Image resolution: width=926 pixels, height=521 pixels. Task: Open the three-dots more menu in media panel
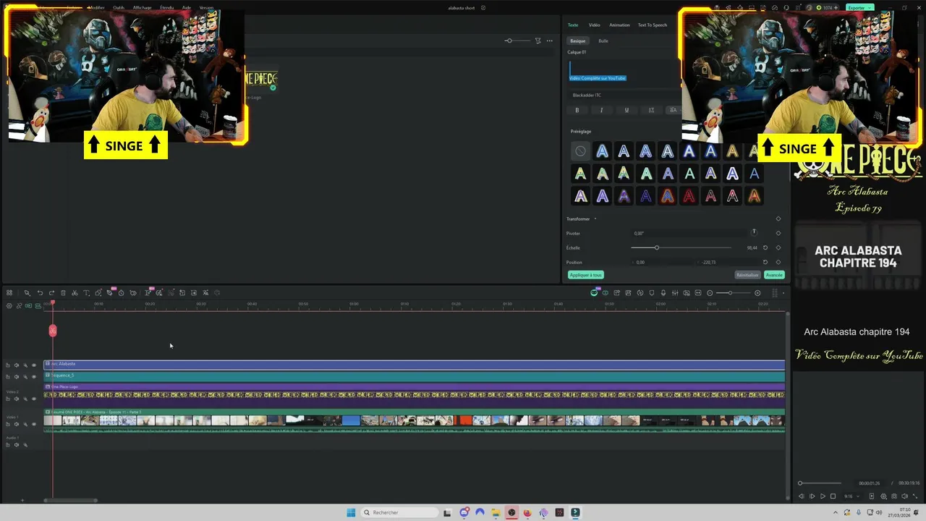pyautogui.click(x=549, y=41)
